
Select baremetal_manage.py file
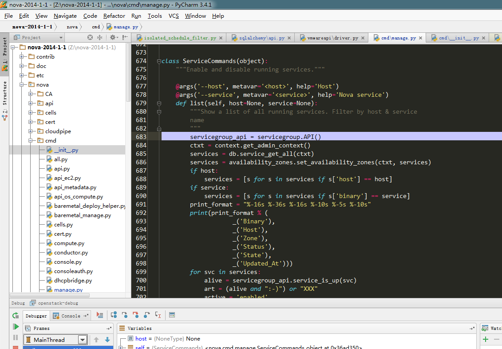[82, 215]
